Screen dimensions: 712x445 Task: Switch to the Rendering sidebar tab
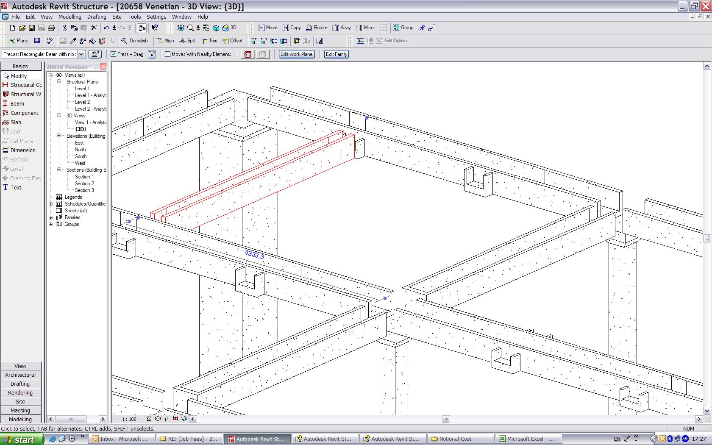20,392
